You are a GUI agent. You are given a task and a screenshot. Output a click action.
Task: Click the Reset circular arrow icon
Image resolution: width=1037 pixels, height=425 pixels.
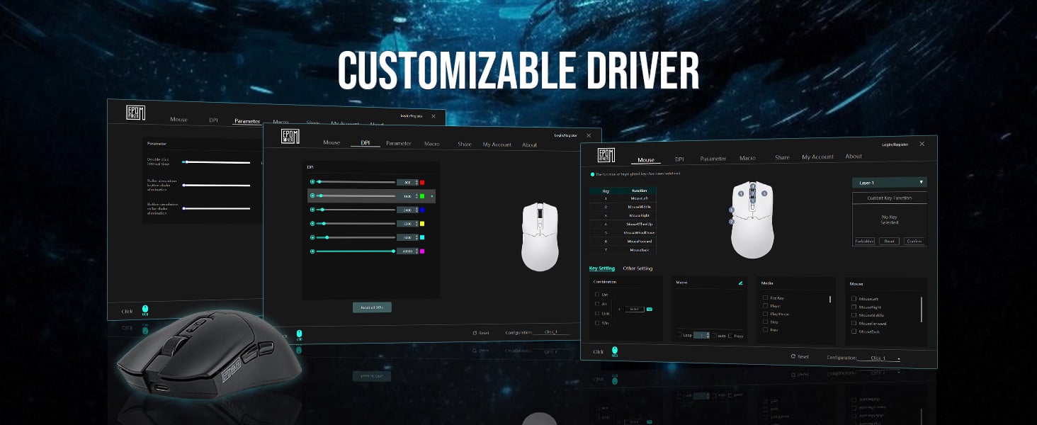tap(794, 356)
